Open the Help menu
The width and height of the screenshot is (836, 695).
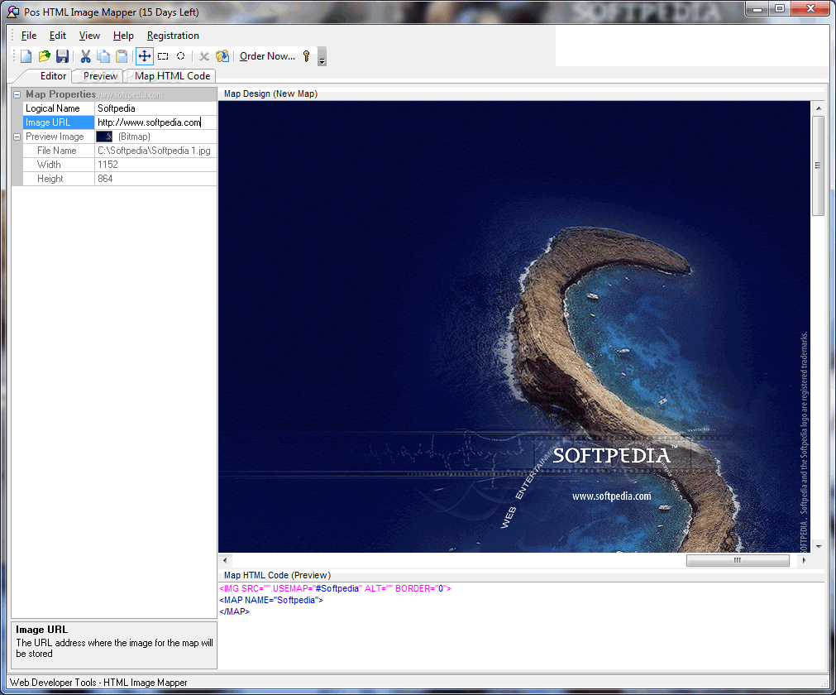click(x=123, y=36)
